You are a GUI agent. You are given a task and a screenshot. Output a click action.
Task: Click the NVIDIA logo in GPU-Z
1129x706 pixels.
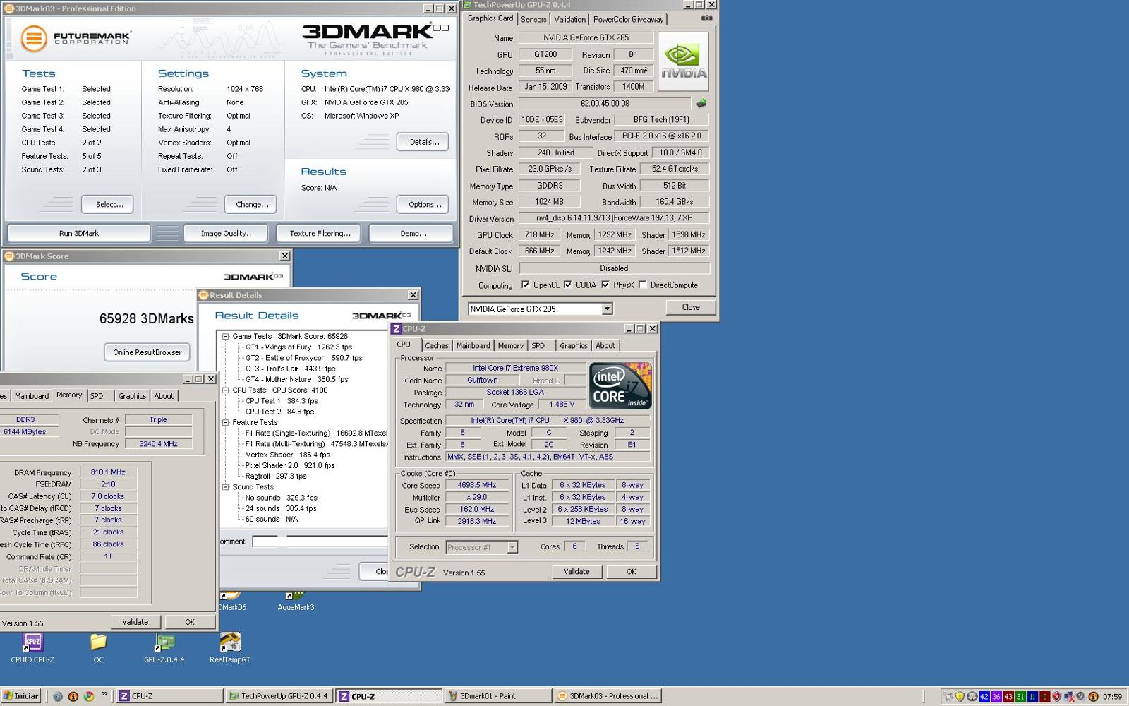pyautogui.click(x=683, y=61)
